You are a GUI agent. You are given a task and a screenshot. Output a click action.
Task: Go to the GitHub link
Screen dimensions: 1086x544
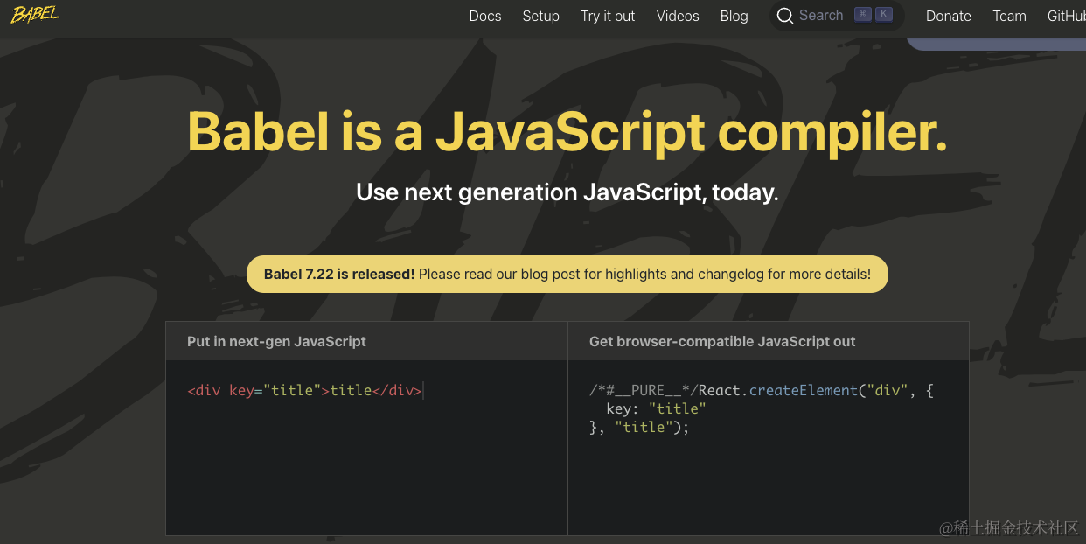1066,16
